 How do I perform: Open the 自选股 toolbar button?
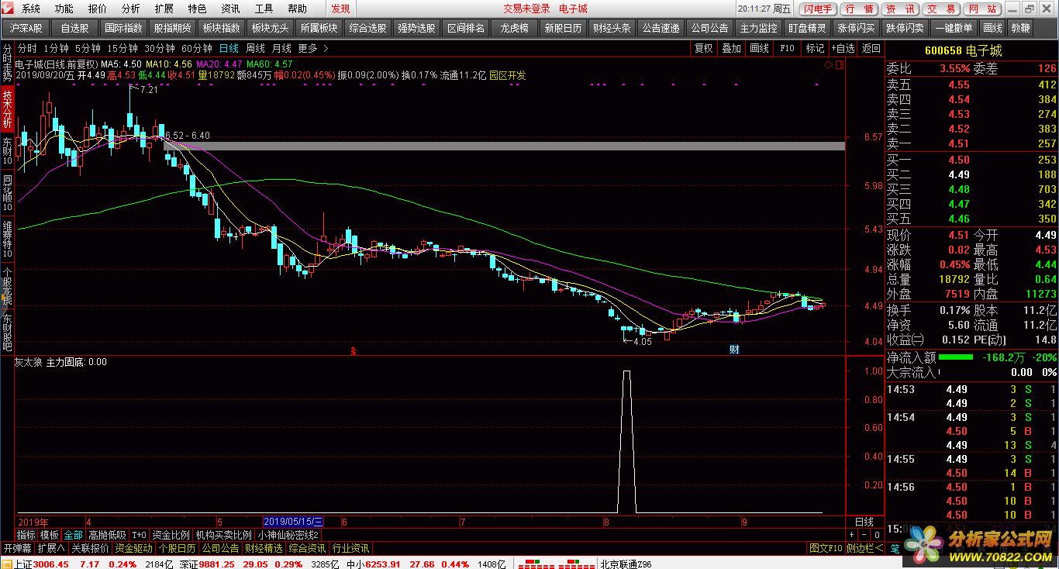[x=74, y=28]
